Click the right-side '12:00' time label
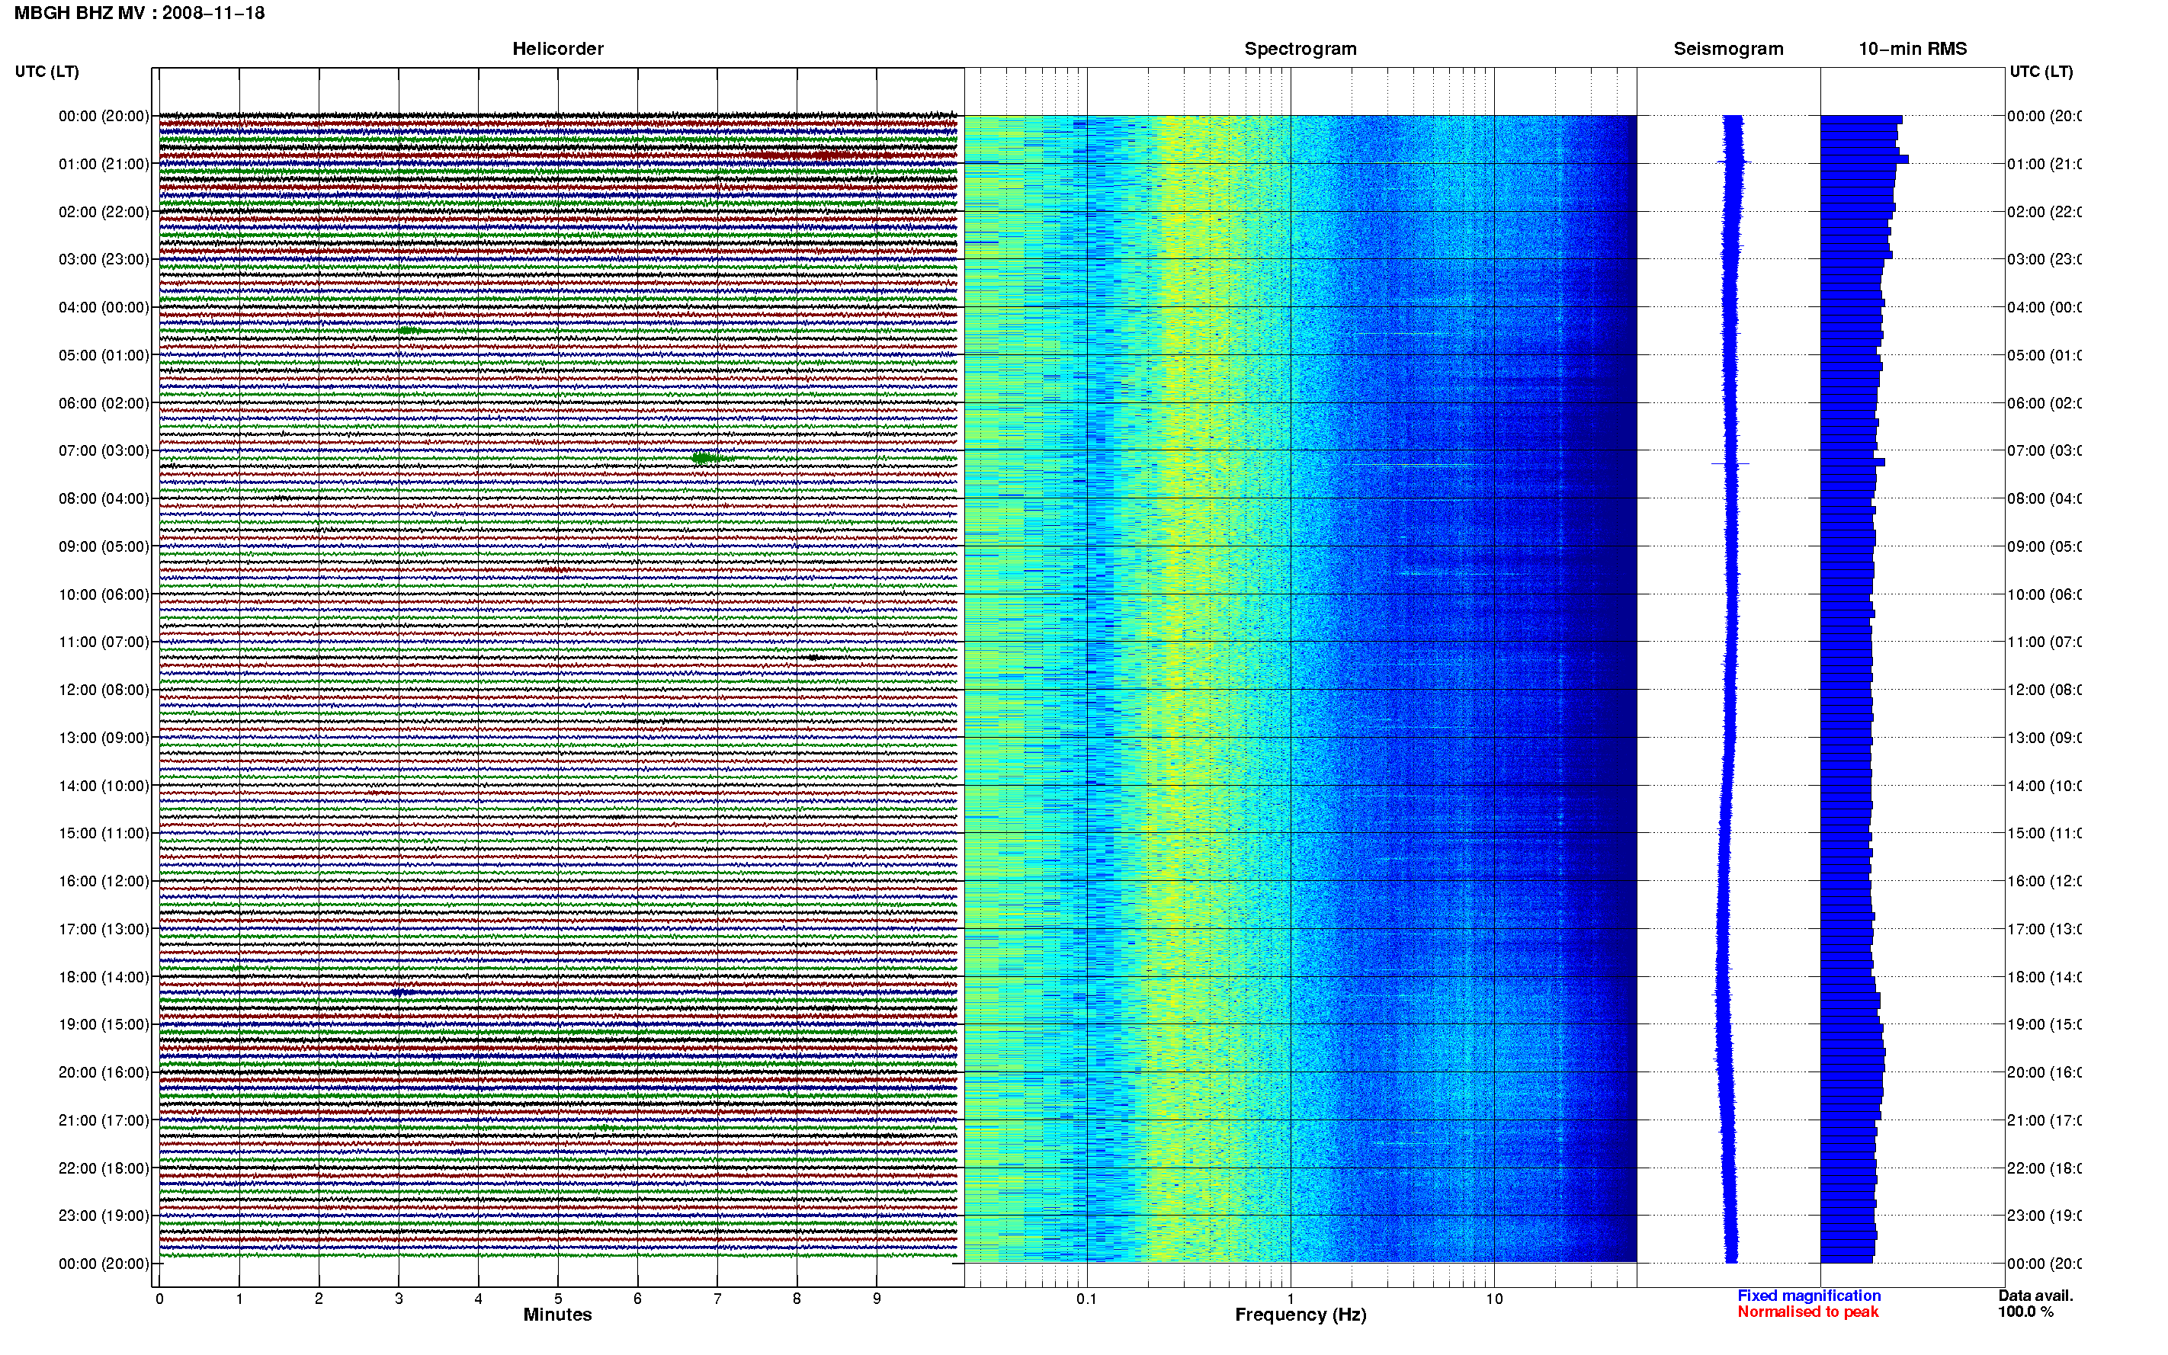 pos(2044,690)
